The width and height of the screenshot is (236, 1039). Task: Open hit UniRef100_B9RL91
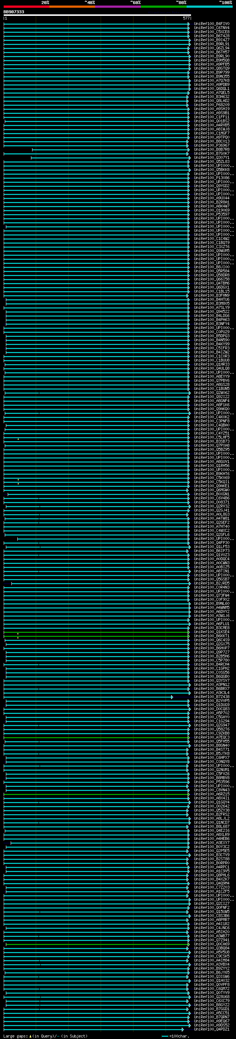point(211,44)
